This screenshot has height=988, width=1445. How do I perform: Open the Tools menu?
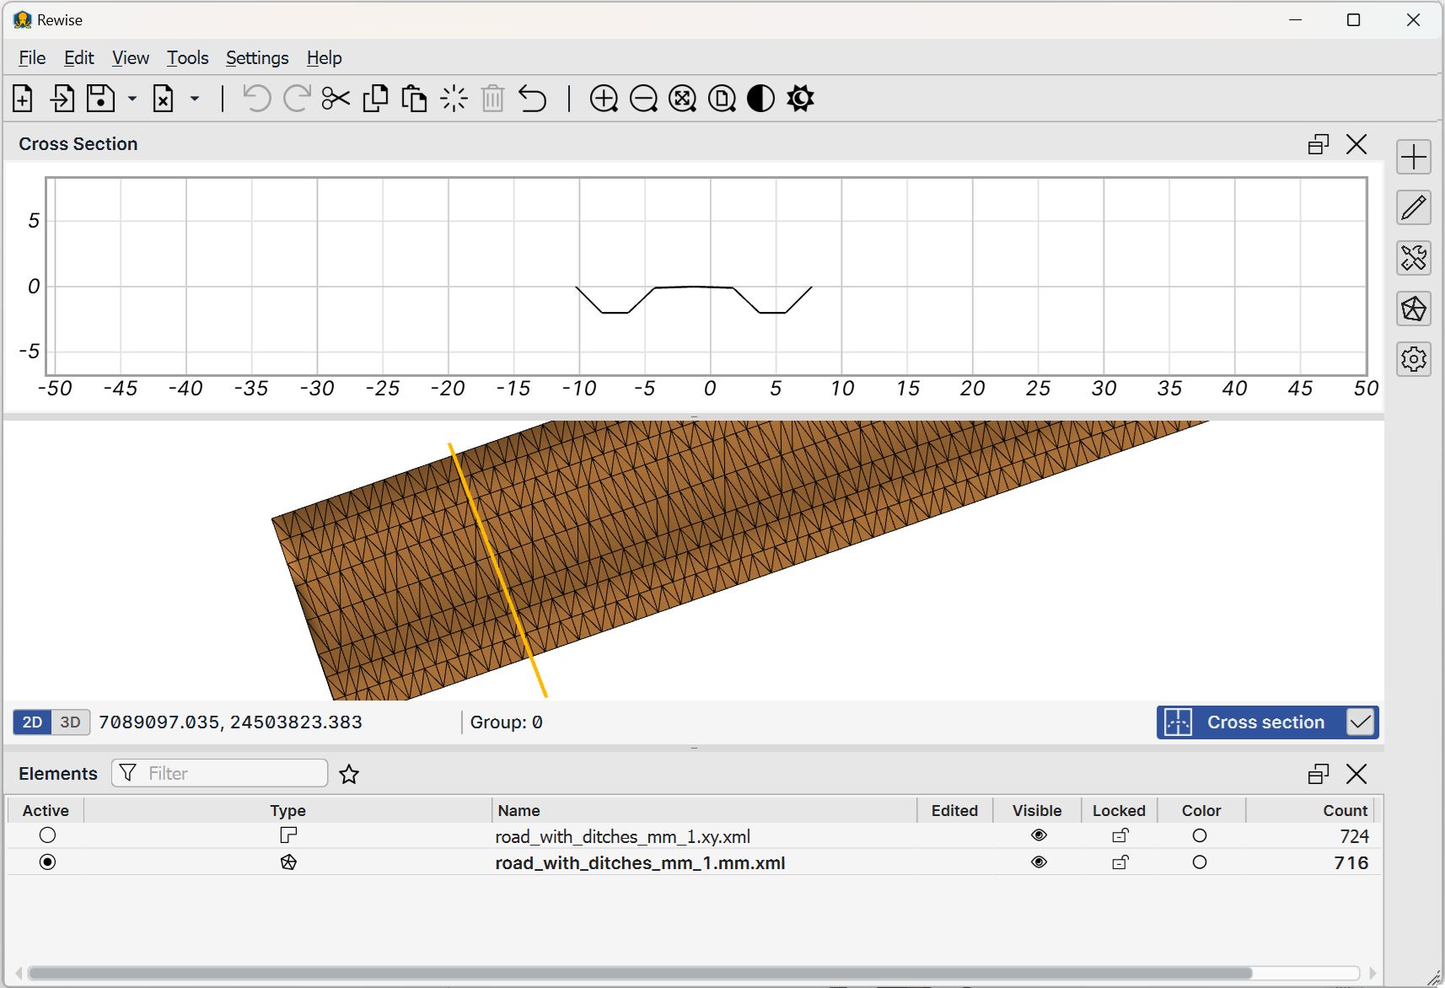click(x=187, y=58)
